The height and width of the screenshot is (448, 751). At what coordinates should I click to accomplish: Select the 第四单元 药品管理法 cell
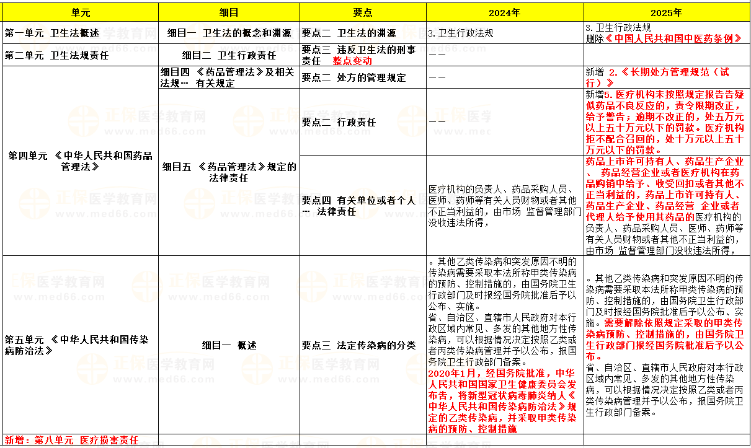point(79,161)
